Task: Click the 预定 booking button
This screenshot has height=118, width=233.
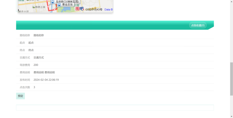Action: pyautogui.click(x=21, y=96)
